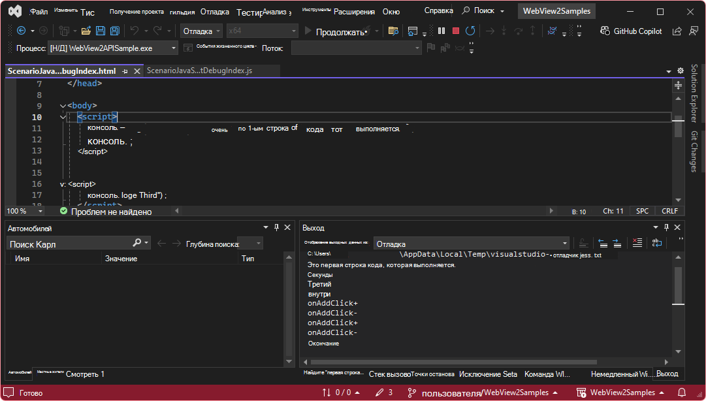The image size is (706, 401).
Task: Pin the ScenarioJava...bugIndex.html tab
Action: (x=125, y=71)
